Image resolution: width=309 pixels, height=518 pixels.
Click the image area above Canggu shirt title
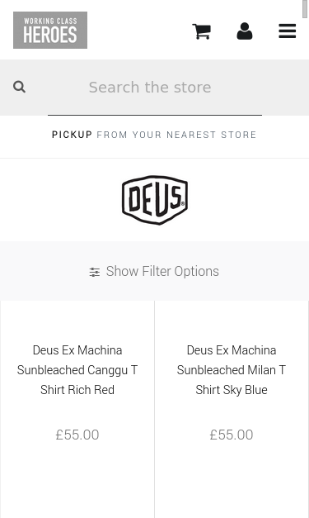[77, 321]
